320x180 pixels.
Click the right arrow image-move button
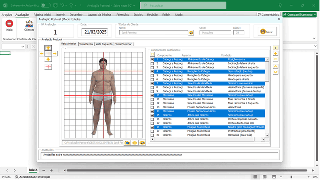click(x=55, y=54)
